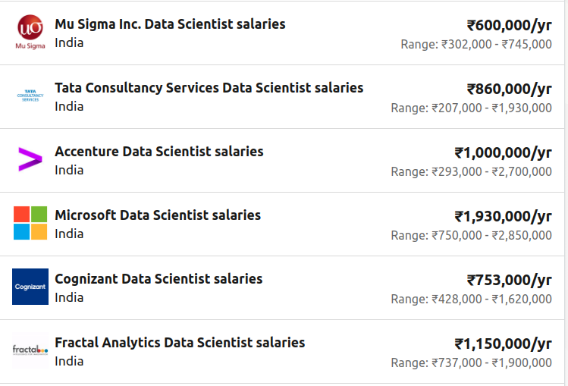This screenshot has width=568, height=386.
Task: Click the Tata Consultancy Services logo
Action: [30, 96]
